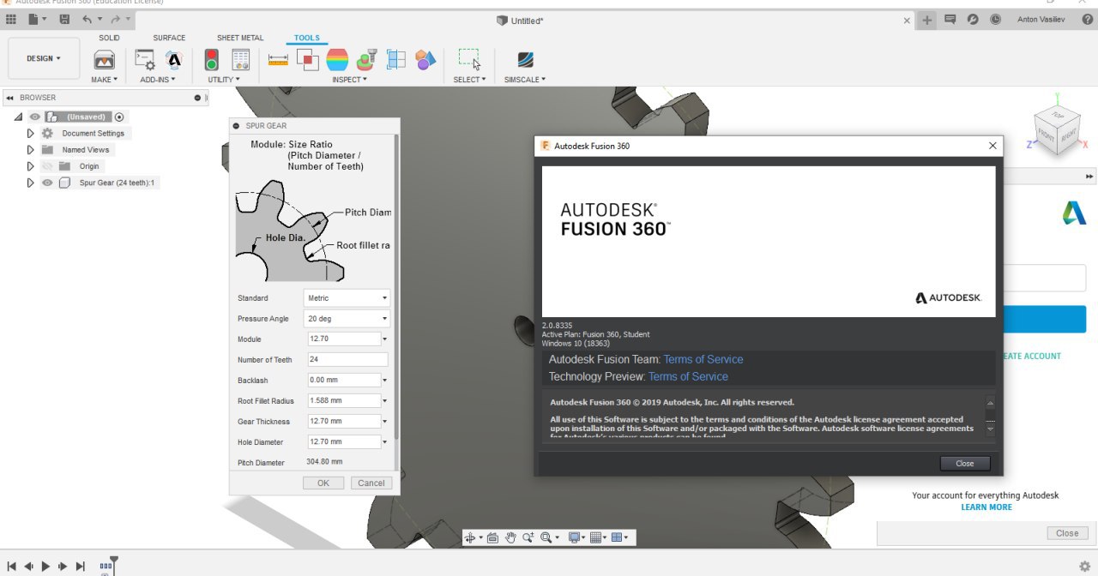The image size is (1098, 576).
Task: Select the Draft Analysis icon with drill
Action: (366, 59)
